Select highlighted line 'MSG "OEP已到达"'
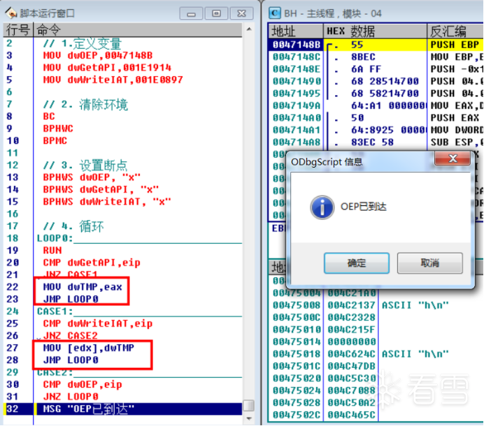The image size is (484, 426). [89, 409]
